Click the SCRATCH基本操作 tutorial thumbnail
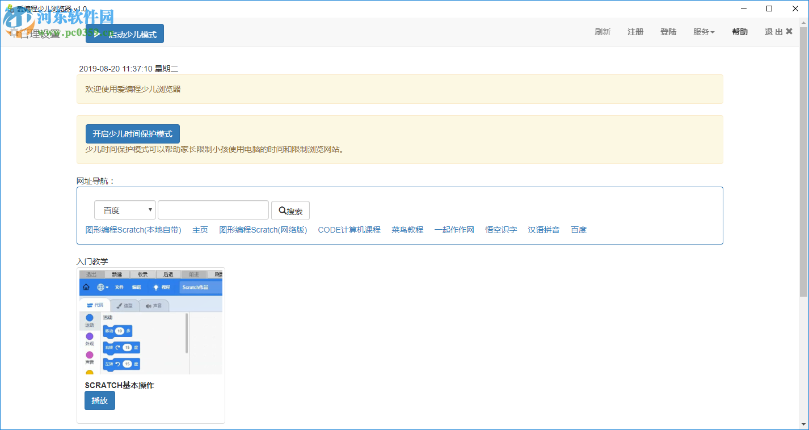 pos(150,321)
